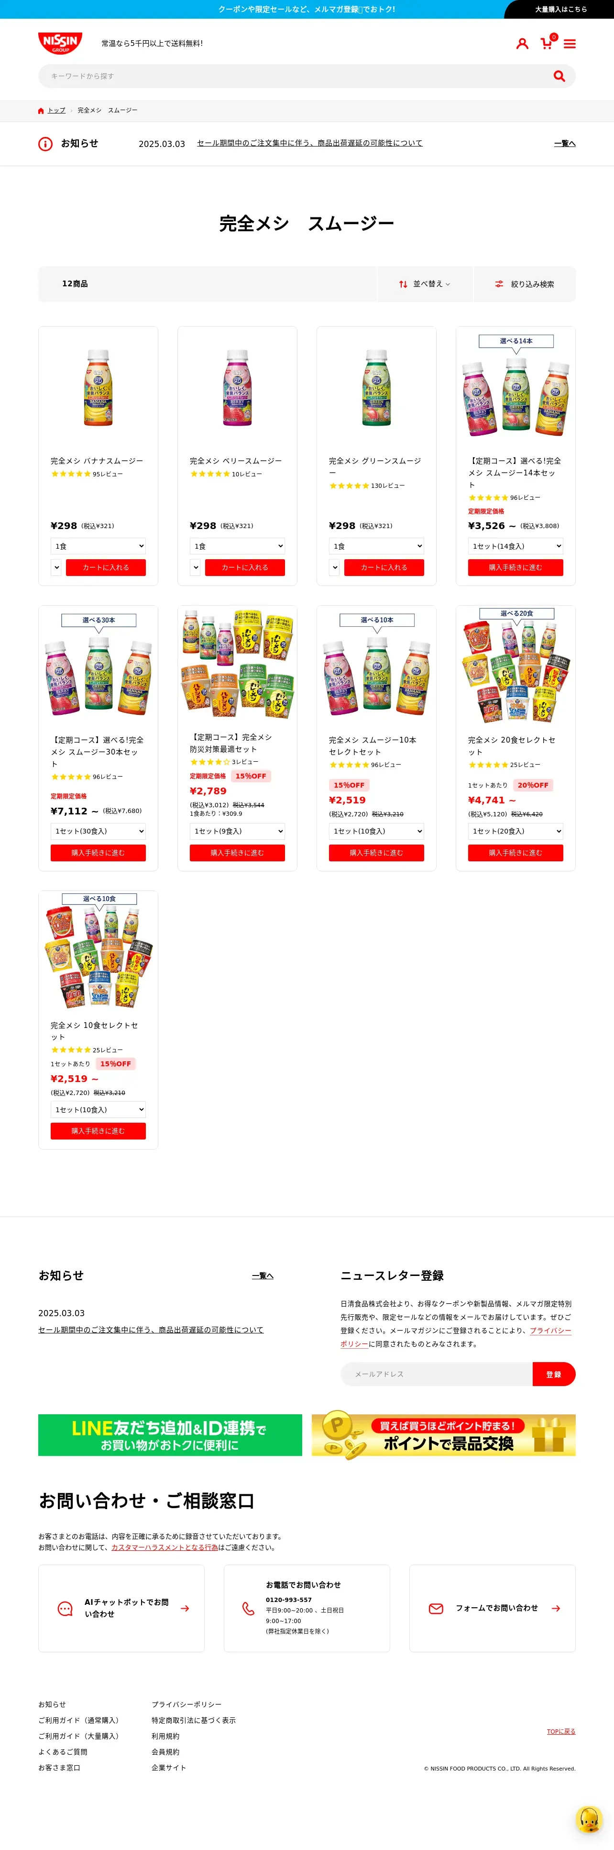Open the shopping cart icon

click(548, 42)
